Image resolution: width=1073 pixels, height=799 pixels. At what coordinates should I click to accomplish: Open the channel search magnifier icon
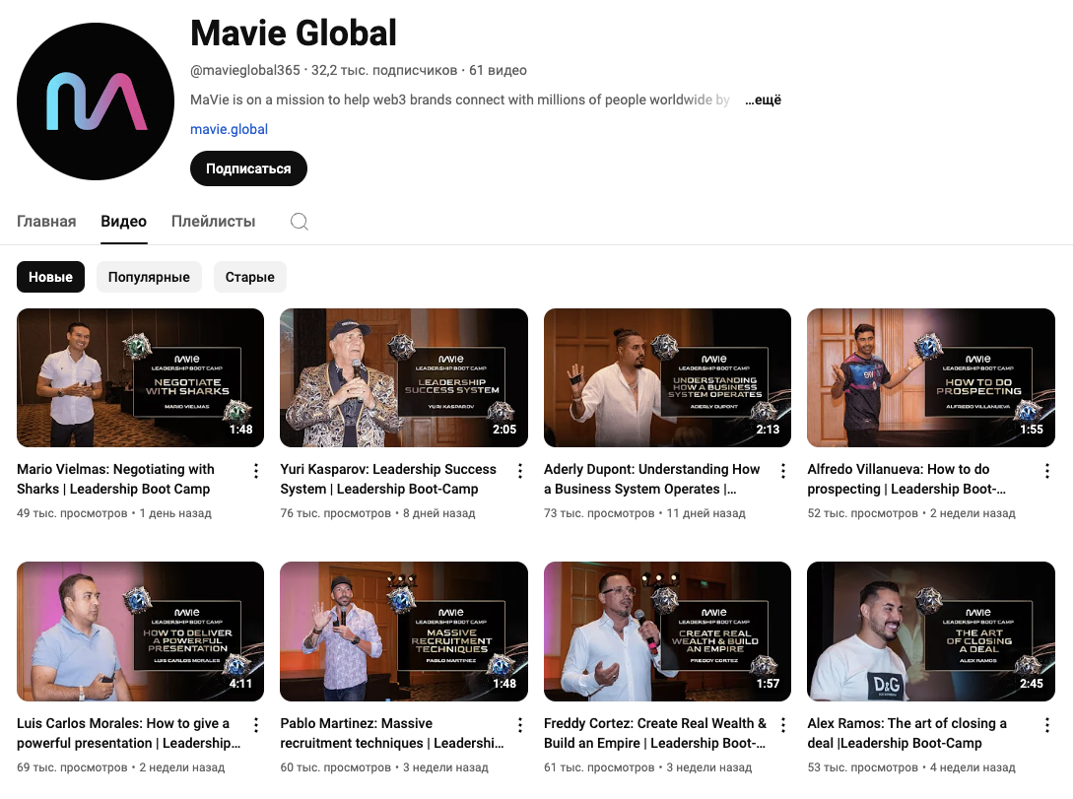300,221
